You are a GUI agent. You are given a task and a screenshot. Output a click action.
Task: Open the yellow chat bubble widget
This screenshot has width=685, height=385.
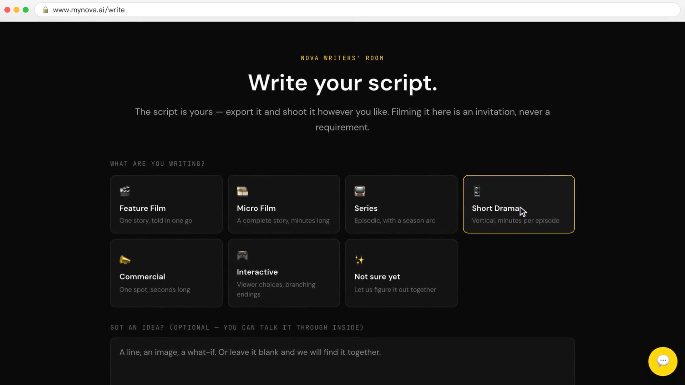pos(663,361)
